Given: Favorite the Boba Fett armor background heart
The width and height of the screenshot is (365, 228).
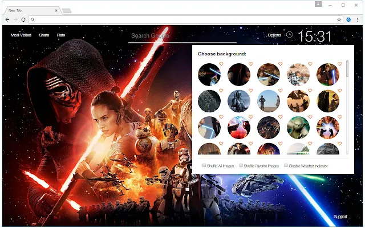Looking at the screenshot, I should coord(251,90).
